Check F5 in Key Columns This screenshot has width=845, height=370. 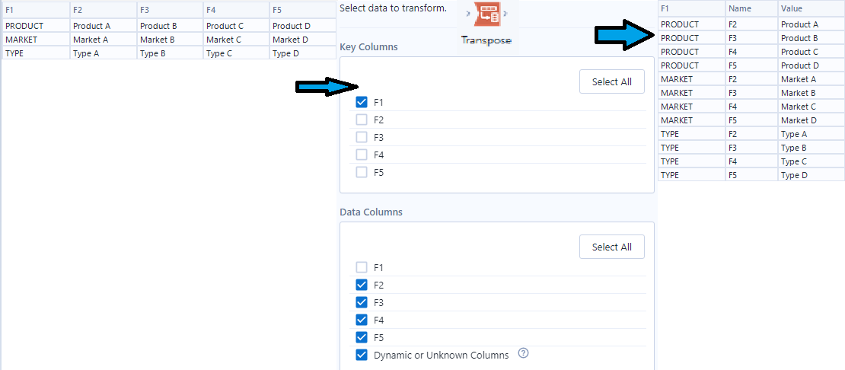click(362, 172)
